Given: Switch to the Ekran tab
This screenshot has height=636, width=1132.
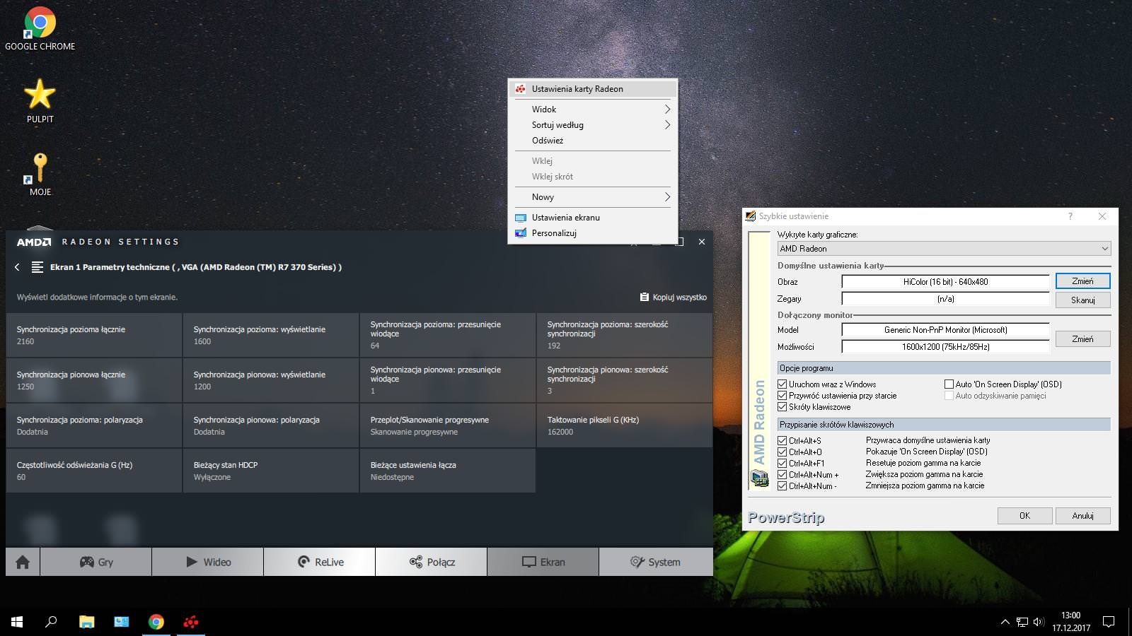Looking at the screenshot, I should click(x=543, y=562).
